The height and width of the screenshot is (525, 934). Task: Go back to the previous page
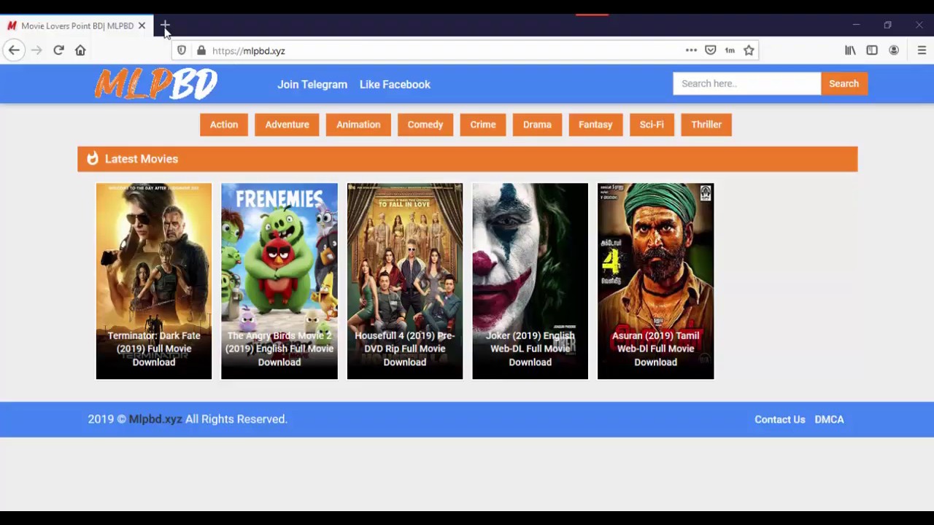pyautogui.click(x=14, y=50)
